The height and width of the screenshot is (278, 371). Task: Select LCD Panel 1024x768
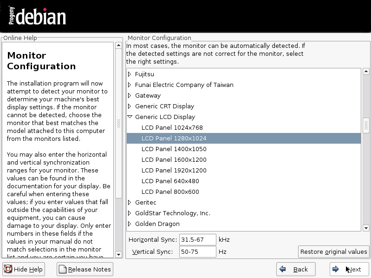click(172, 128)
